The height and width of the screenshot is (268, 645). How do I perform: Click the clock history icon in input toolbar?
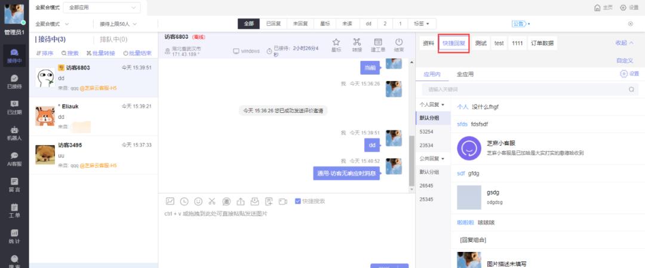184,201
